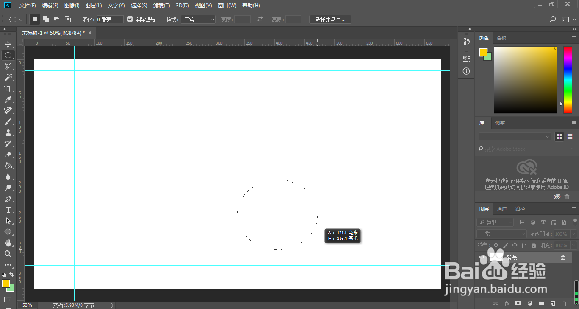This screenshot has height=309, width=579.
Task: Switch to the 通道 Channels tab
Action: [502, 209]
